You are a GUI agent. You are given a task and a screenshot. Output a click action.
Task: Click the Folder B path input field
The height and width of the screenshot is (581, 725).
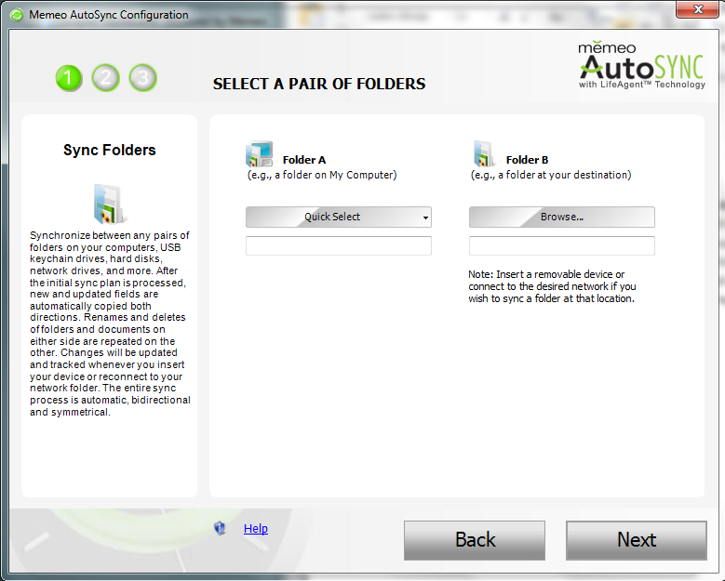coord(562,245)
